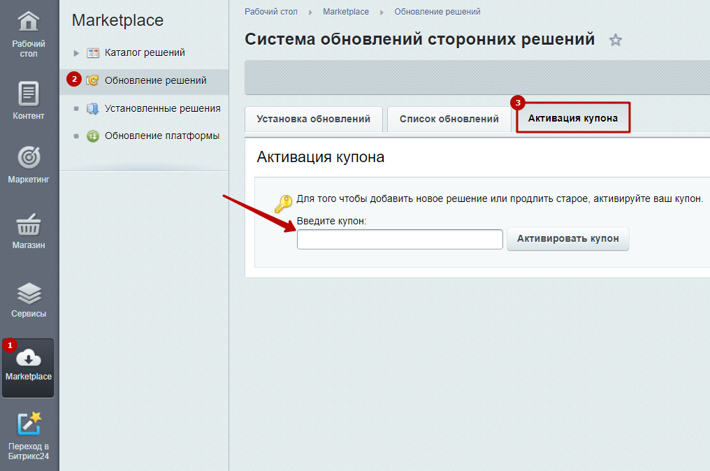Click the Каталог решений catalog icon
The image size is (710, 471).
93,53
